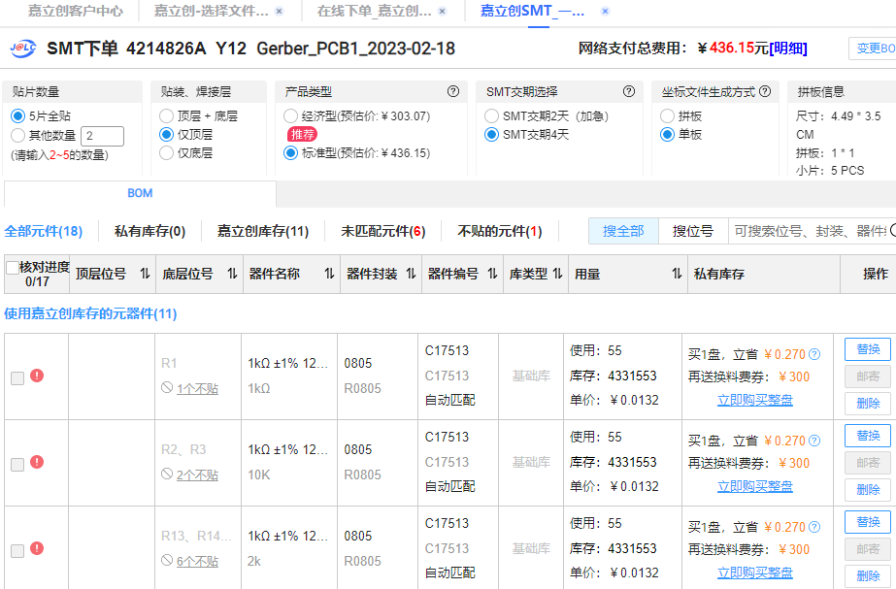
Task: Close the 嘉立创SMT browser tab
Action: click(605, 11)
